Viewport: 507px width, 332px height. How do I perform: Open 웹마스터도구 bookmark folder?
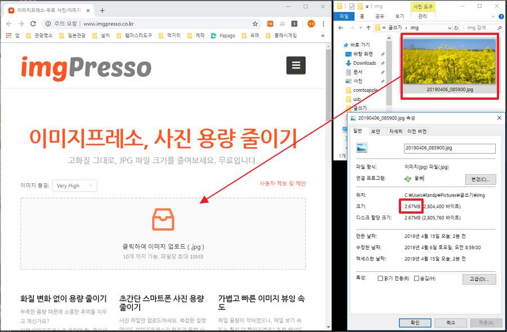click(x=134, y=36)
